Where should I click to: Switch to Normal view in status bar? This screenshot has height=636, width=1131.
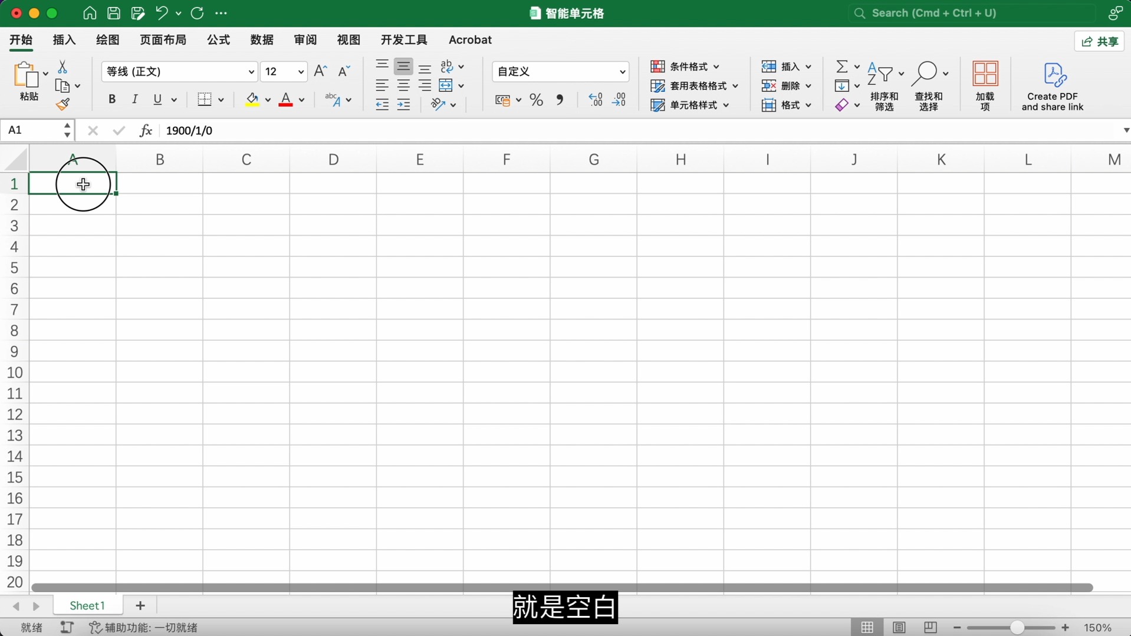pos(867,628)
